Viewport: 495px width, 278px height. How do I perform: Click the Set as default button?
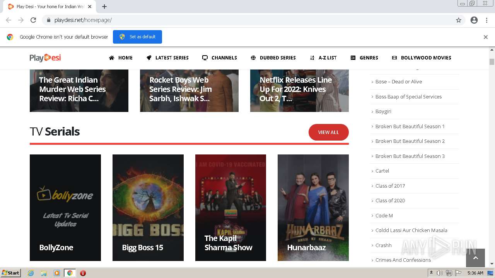coord(137,37)
